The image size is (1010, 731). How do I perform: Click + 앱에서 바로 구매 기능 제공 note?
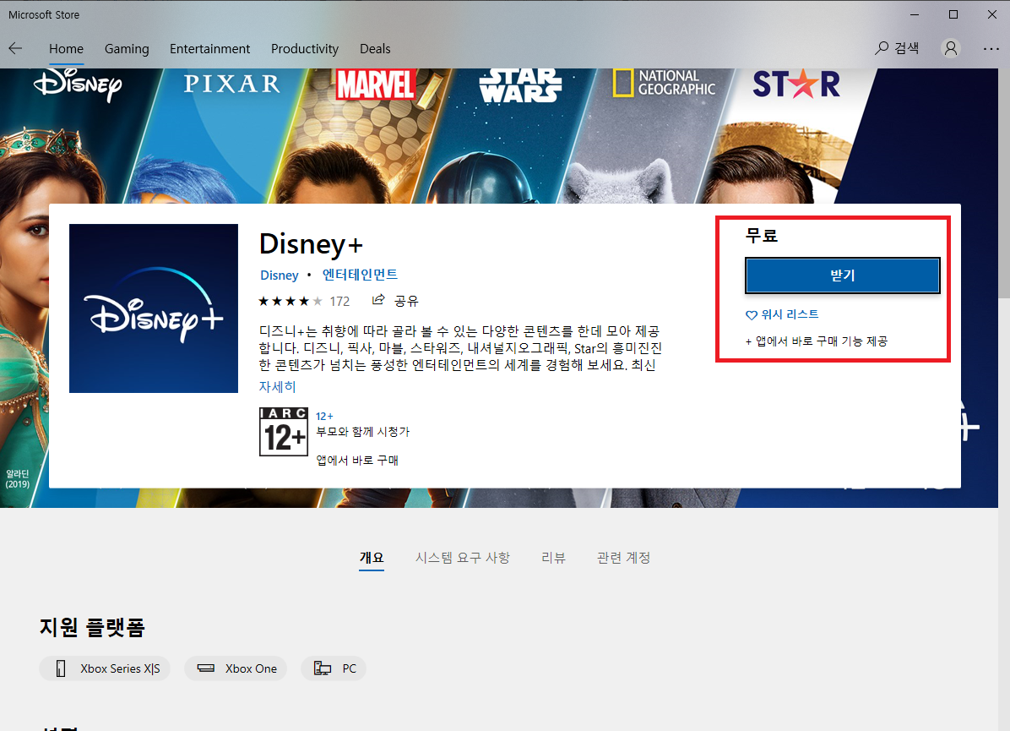tap(816, 341)
